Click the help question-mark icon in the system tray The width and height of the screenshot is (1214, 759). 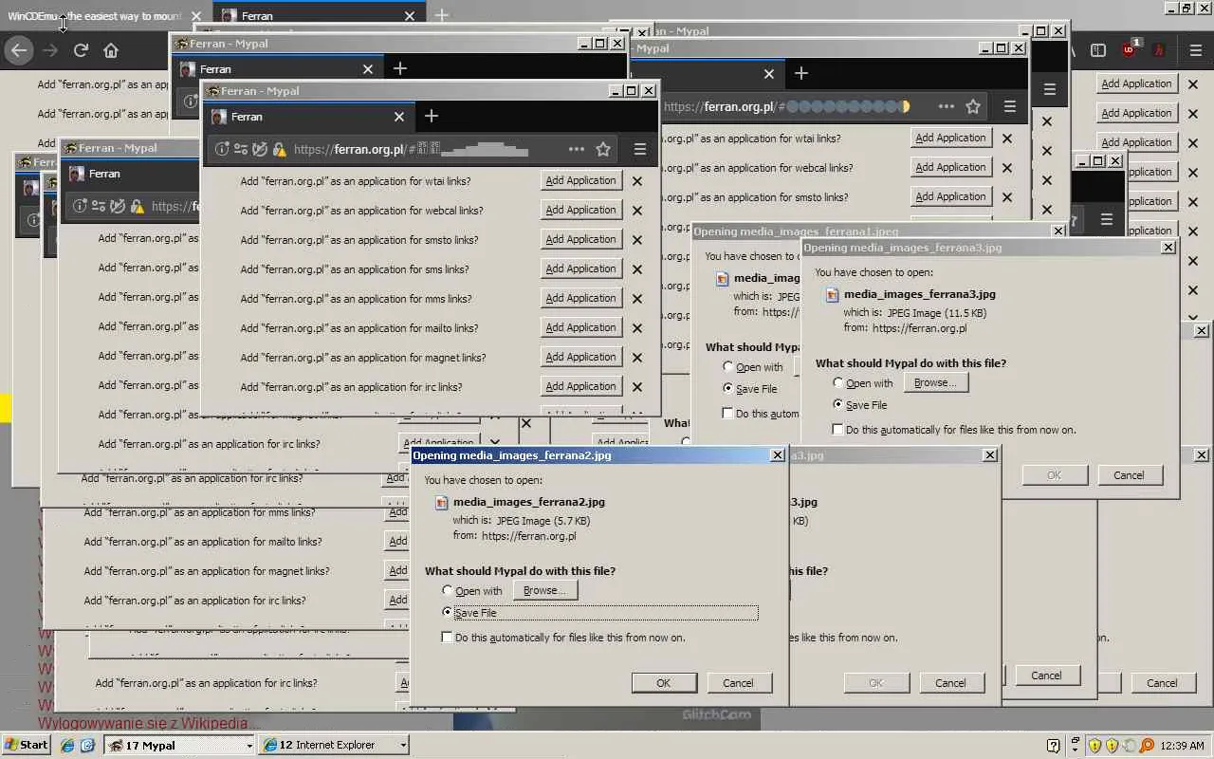(x=1053, y=745)
